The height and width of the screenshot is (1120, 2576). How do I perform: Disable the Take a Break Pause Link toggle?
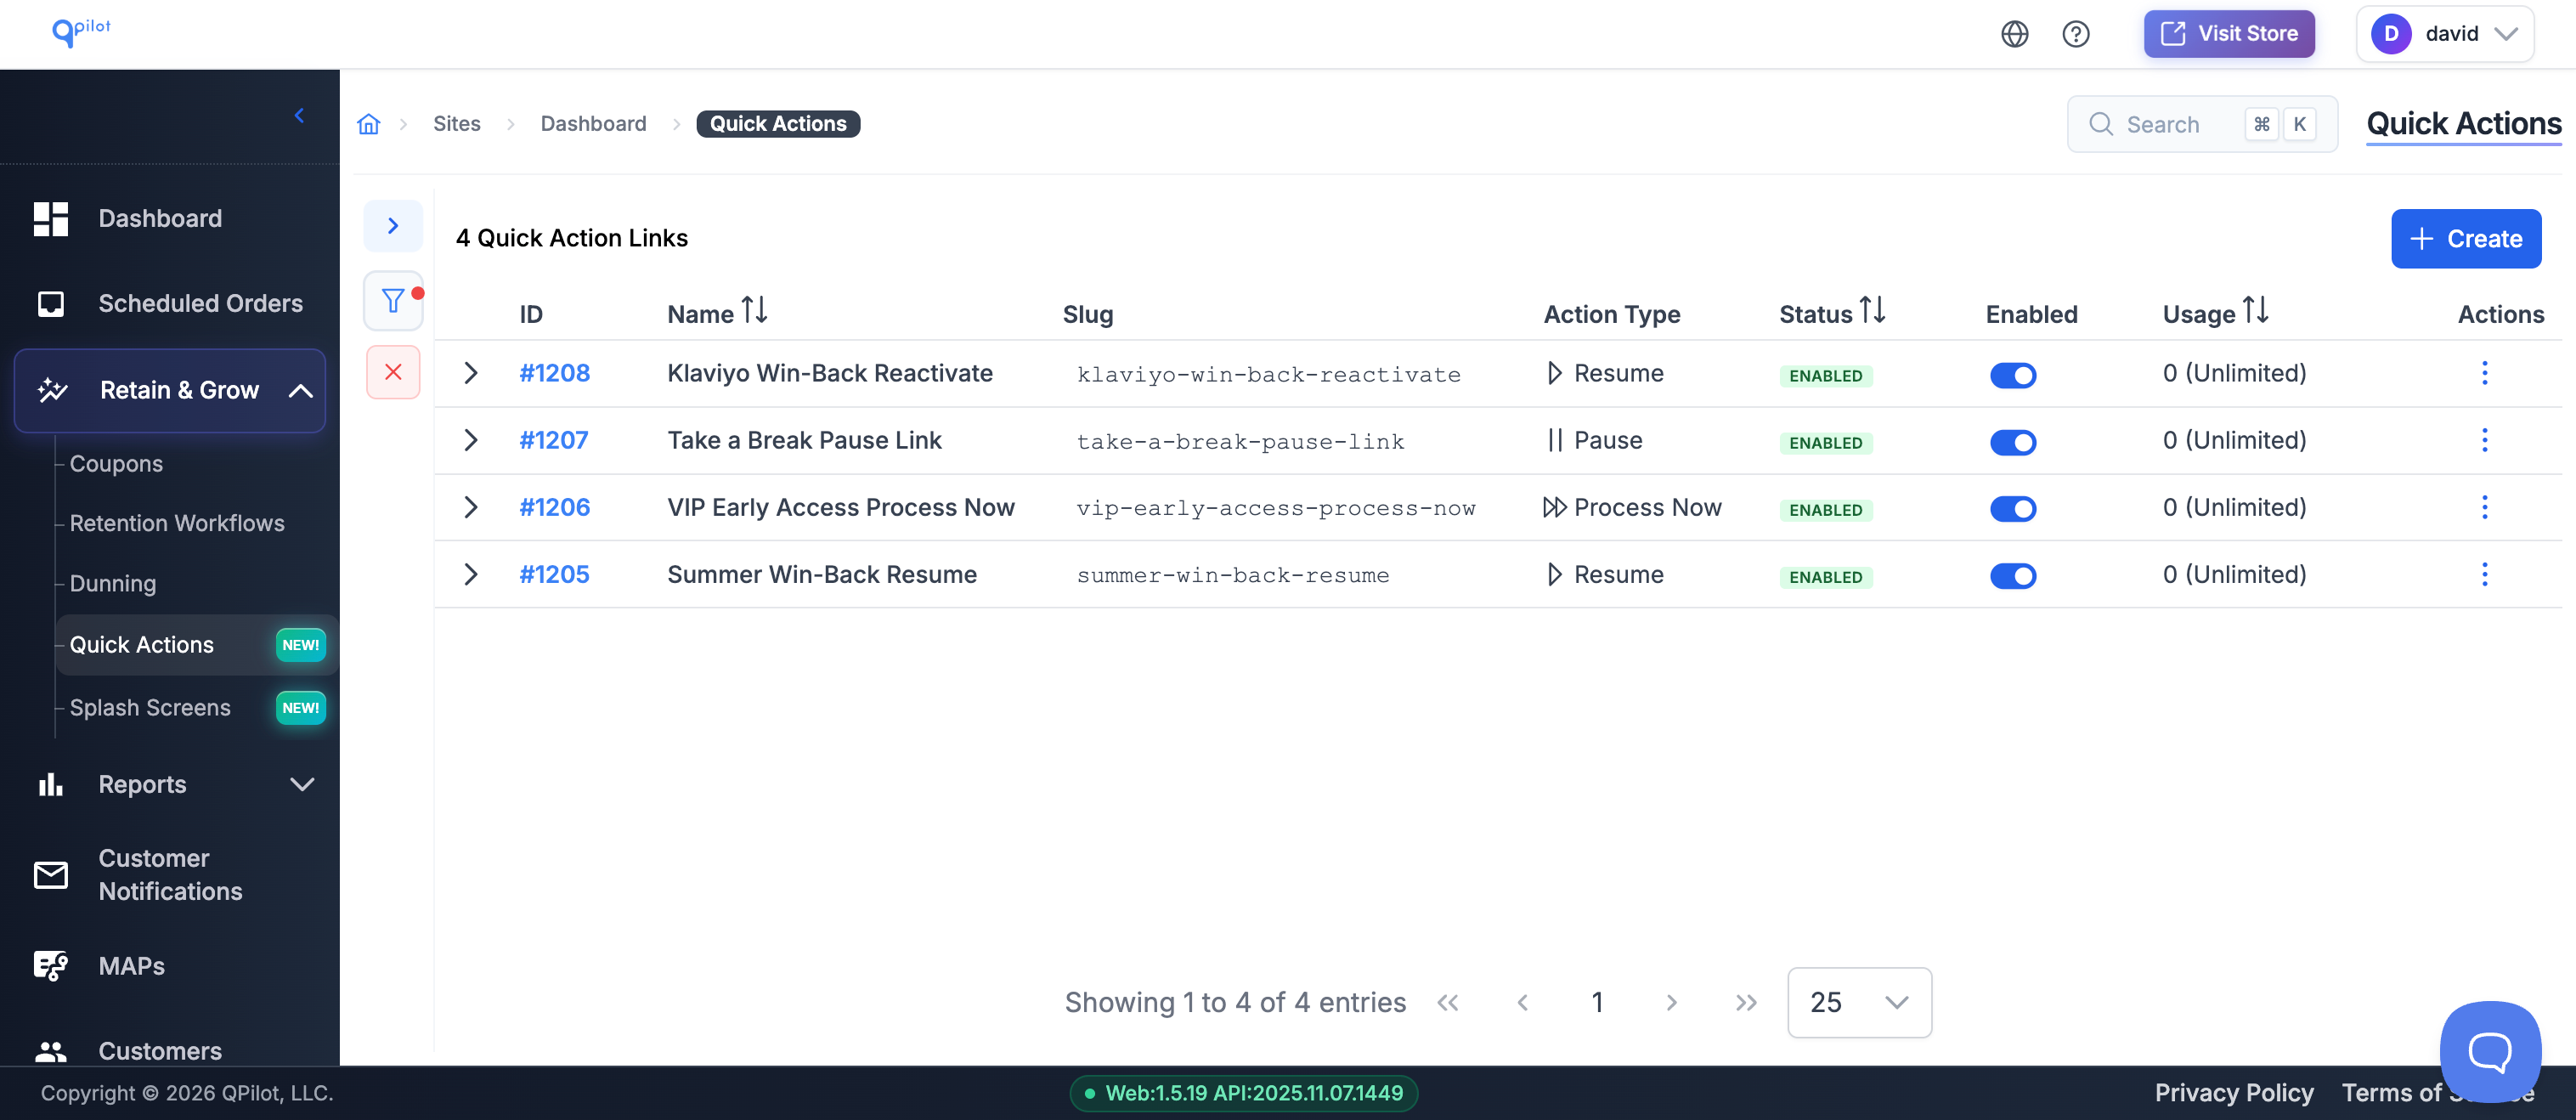tap(2012, 442)
